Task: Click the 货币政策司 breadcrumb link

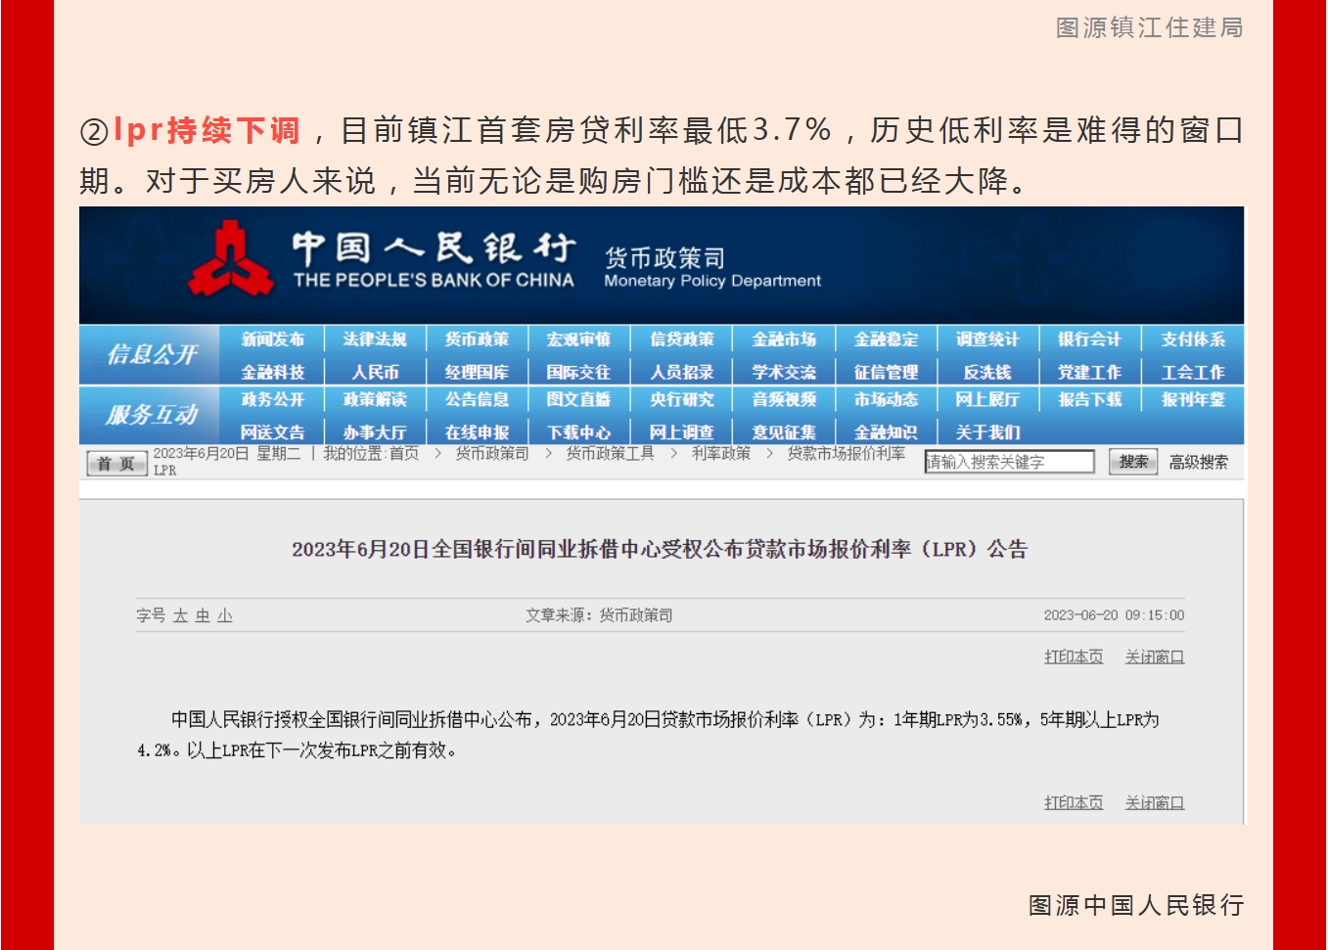Action: click(492, 453)
